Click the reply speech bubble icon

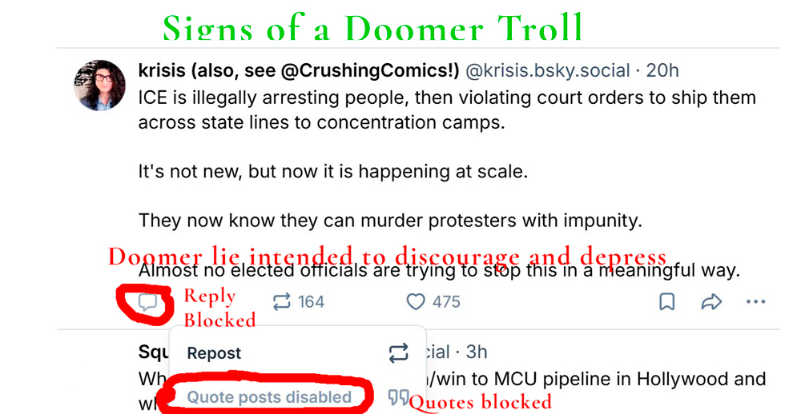pos(147,302)
